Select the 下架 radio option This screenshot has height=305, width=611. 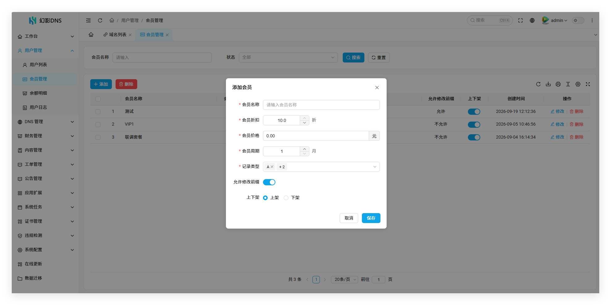[x=286, y=198]
